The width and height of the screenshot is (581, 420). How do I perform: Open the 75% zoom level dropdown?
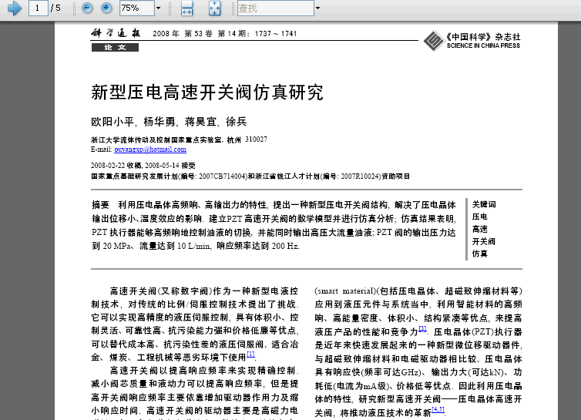pos(159,8)
